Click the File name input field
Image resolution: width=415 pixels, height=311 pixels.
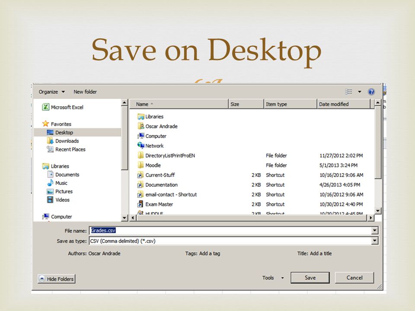[x=230, y=231]
